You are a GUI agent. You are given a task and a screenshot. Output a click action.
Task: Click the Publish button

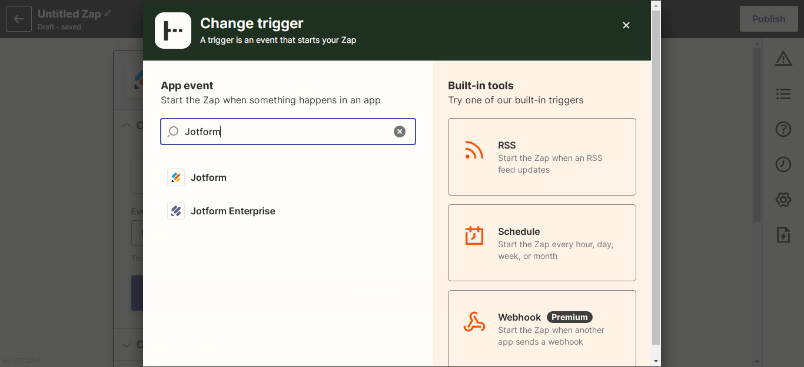(769, 19)
